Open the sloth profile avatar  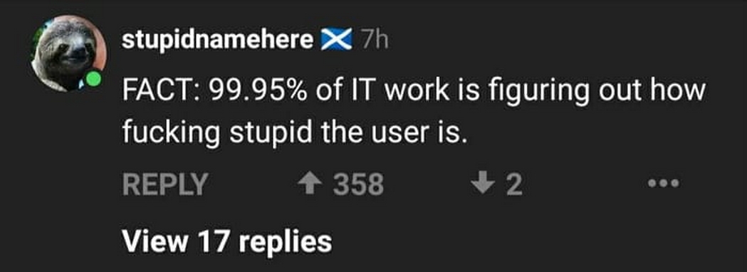69,53
